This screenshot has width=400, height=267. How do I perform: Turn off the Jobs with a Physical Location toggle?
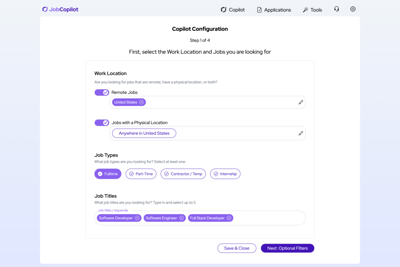(x=102, y=122)
